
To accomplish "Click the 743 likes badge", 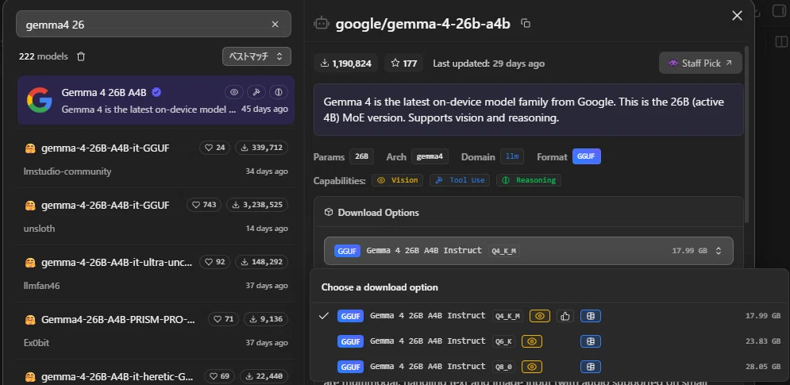I will click(x=204, y=205).
